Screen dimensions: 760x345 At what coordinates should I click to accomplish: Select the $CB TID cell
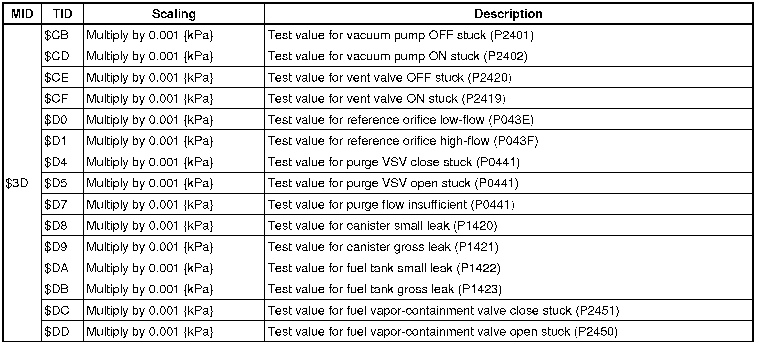[56, 36]
